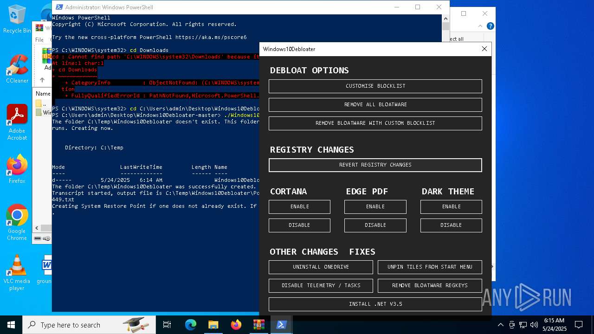
Task: Disable Dark Theme
Action: coord(451,225)
